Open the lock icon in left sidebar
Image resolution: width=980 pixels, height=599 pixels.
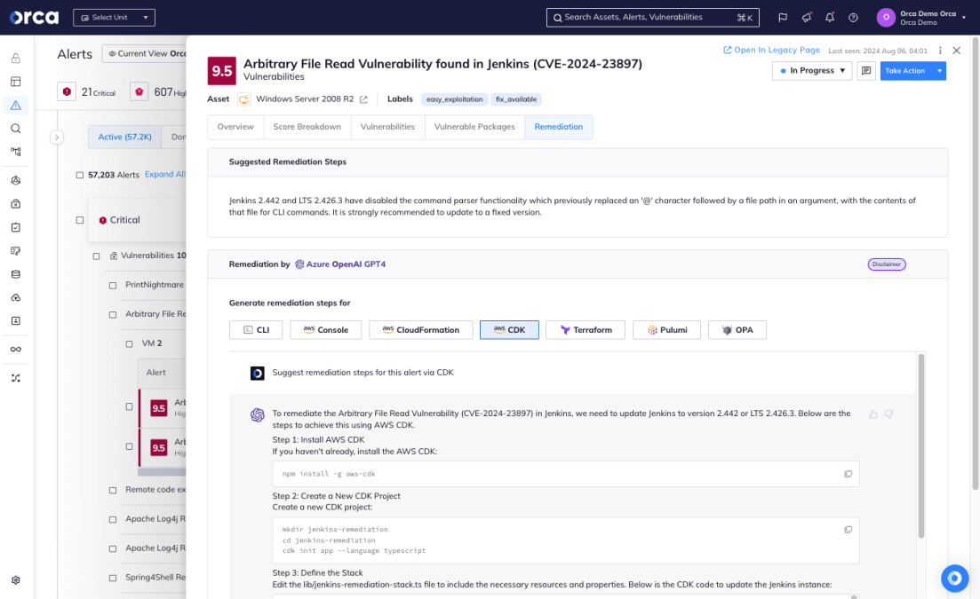coord(16,58)
